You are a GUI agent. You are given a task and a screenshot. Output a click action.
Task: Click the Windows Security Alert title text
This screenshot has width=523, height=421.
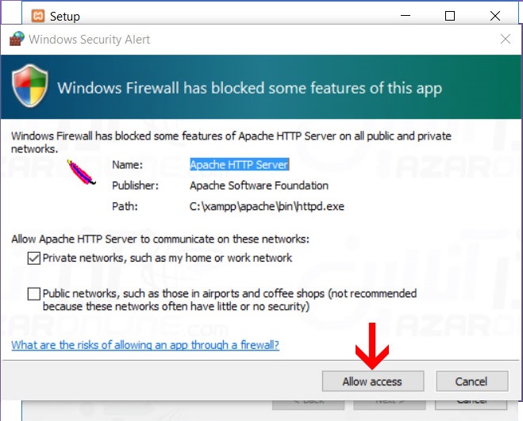(x=90, y=39)
